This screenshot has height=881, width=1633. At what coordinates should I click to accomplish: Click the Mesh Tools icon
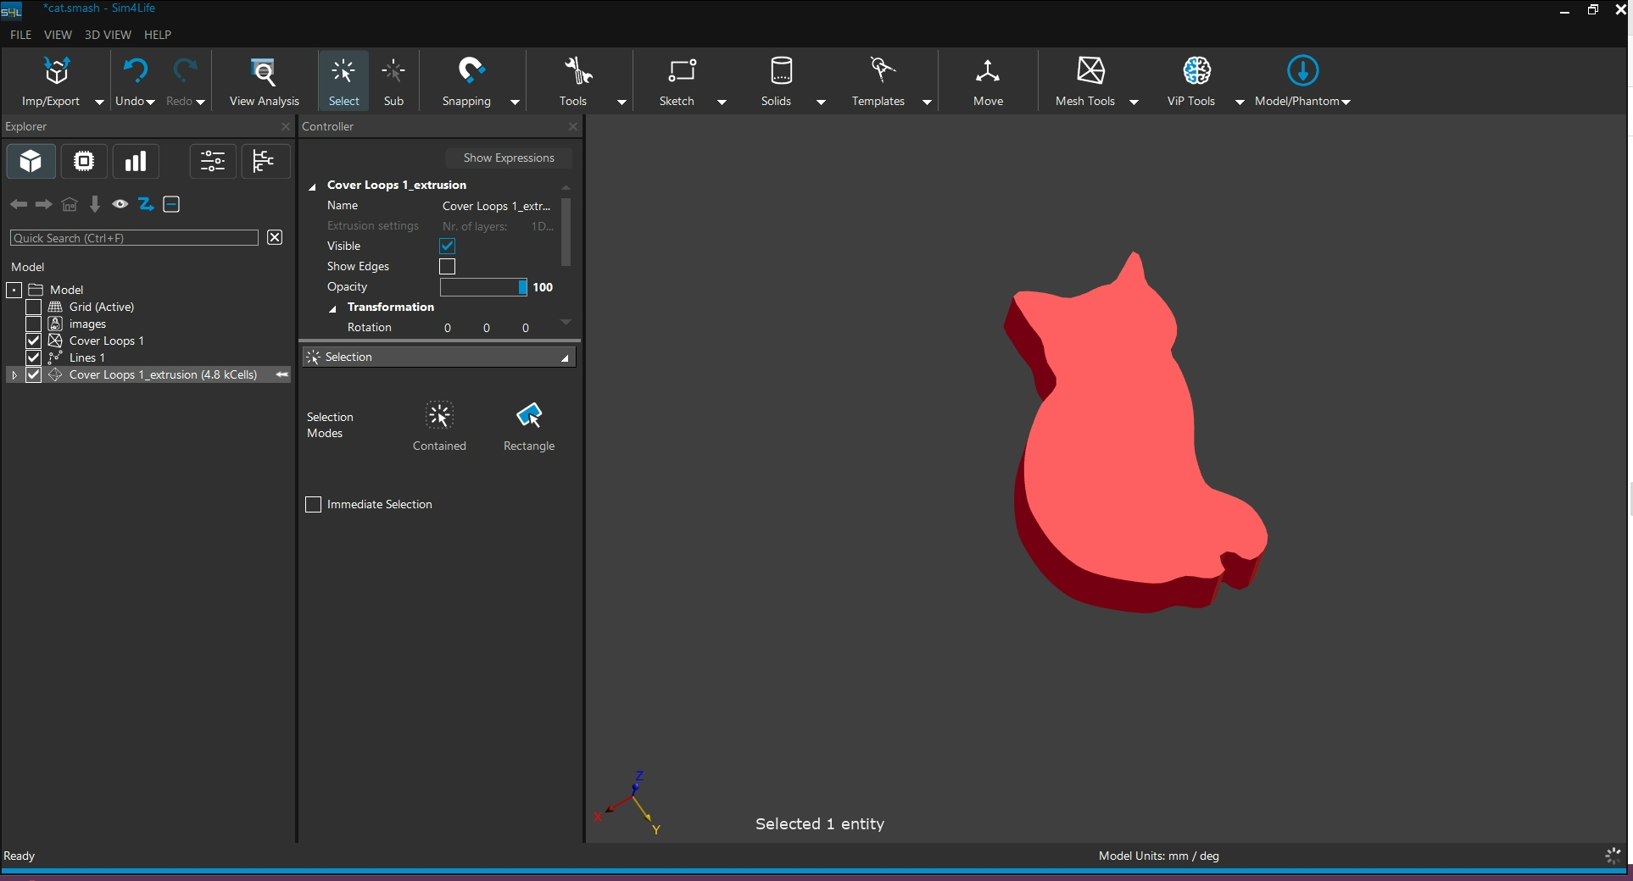[x=1090, y=71]
